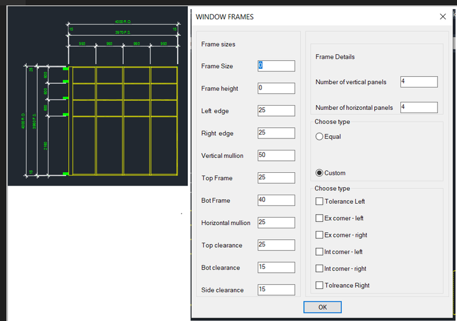Click the Frame height input field
Screen dimensions: 457x321
276,89
